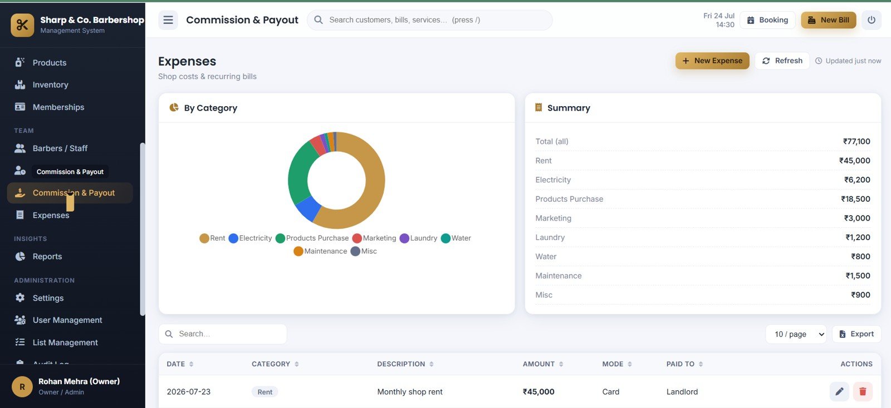The width and height of the screenshot is (891, 408).
Task: Sort table by Date column
Action: click(180, 364)
